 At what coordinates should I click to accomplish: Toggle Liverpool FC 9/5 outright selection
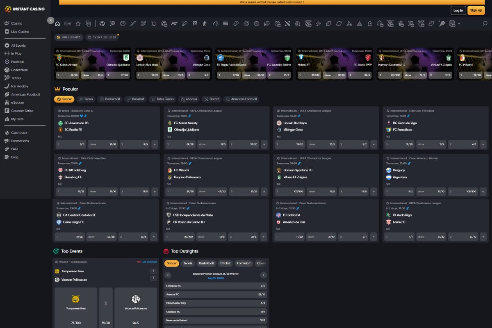[215, 286]
